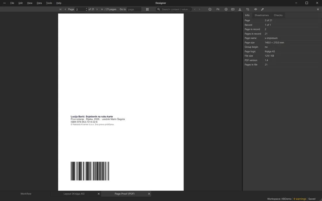Select the eyedropper picker tool
Screen dimensions: 322x201
click(262, 9)
